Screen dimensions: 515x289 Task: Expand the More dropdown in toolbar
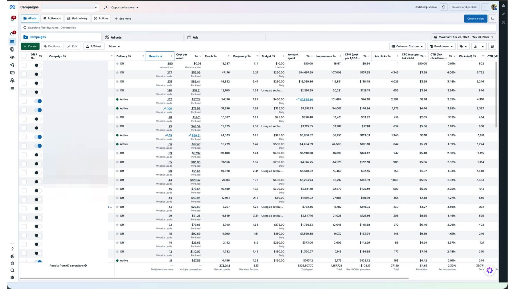click(x=114, y=46)
